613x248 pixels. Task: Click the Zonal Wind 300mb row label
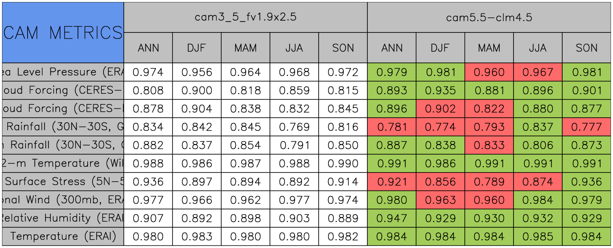(63, 200)
